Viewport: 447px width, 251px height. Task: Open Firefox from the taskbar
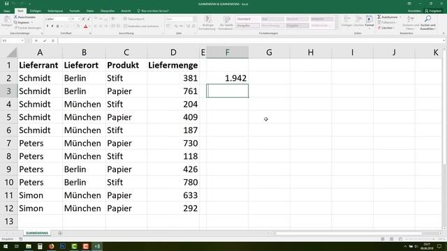pos(51,246)
